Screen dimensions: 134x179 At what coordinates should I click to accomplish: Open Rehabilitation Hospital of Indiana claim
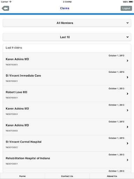pos(67,160)
